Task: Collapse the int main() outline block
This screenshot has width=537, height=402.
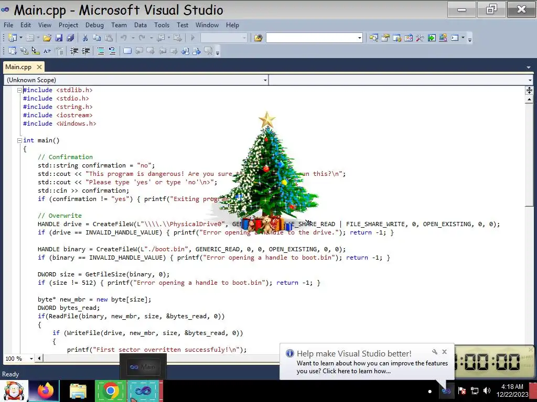Action: [x=19, y=140]
